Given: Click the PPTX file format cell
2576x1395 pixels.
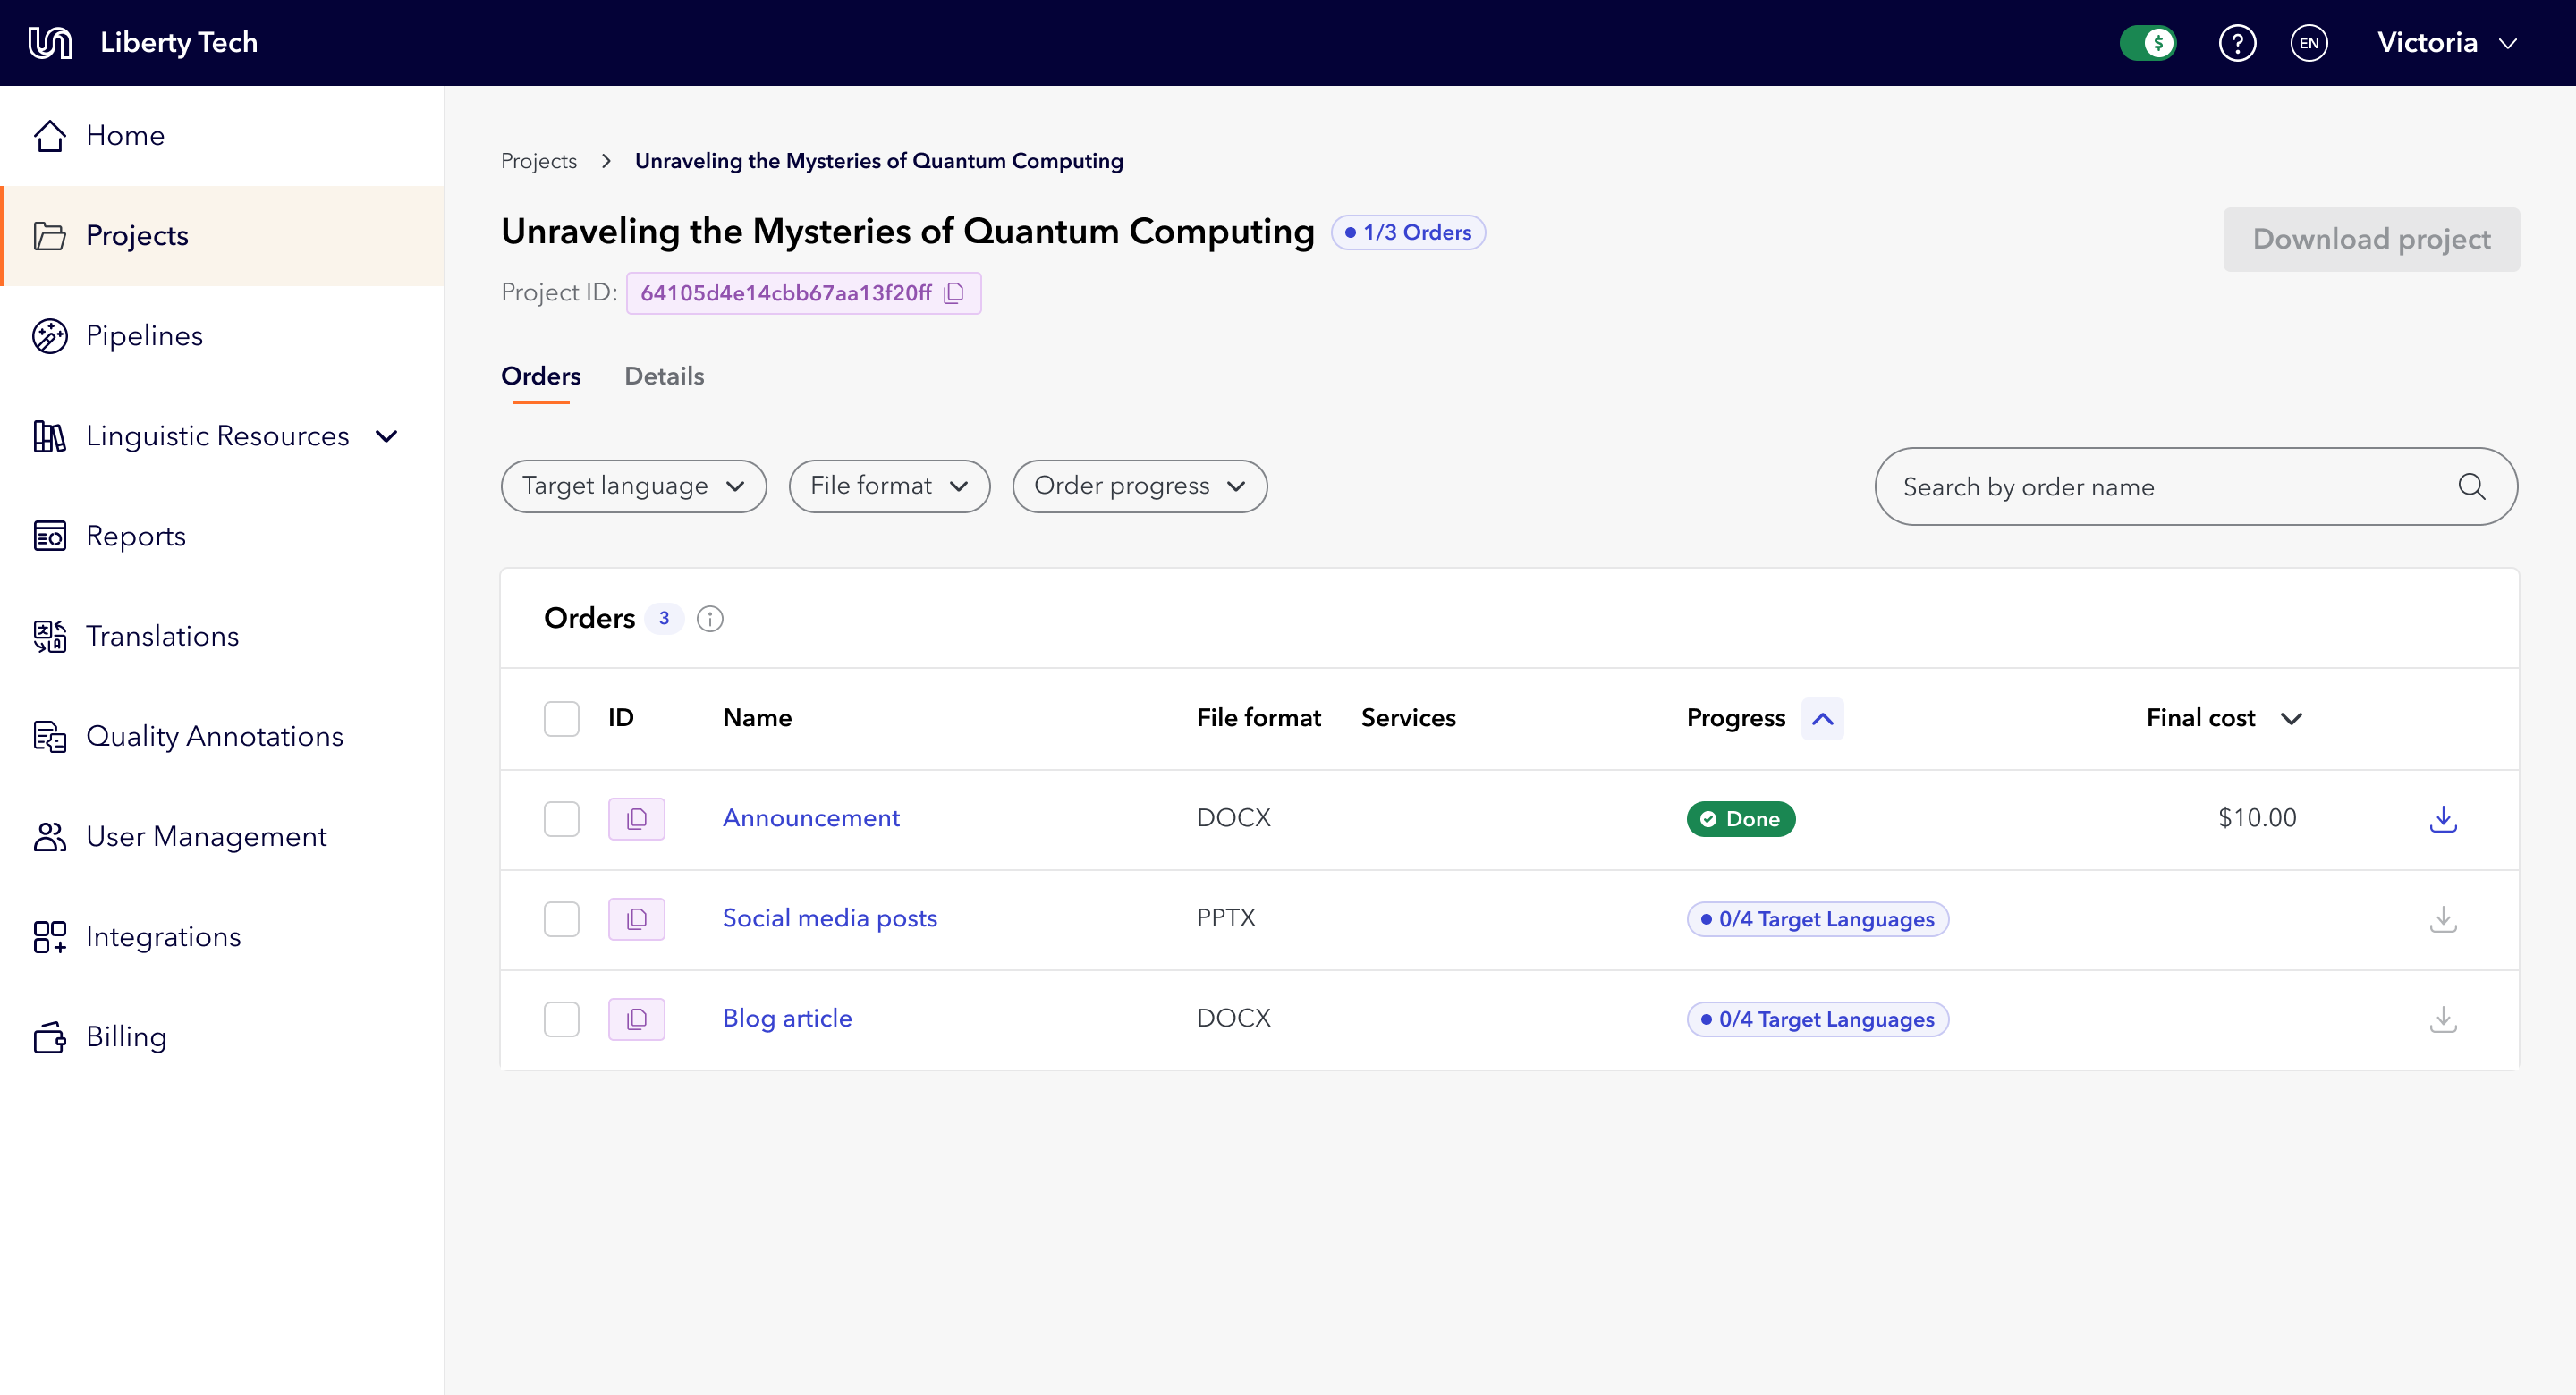Looking at the screenshot, I should [x=1226, y=918].
